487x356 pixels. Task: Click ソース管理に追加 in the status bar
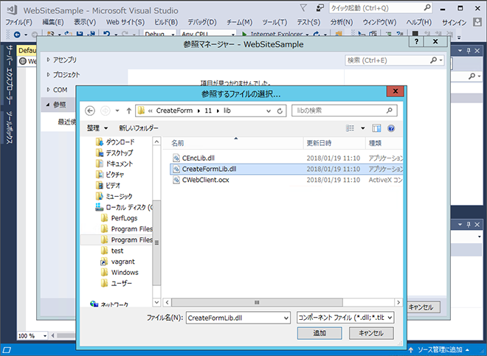point(440,350)
